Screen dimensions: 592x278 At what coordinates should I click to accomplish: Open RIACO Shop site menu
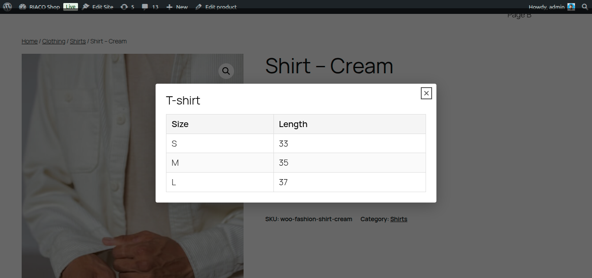click(x=39, y=7)
